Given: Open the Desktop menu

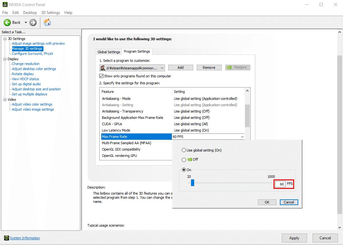Looking at the screenshot, I should click(x=30, y=13).
